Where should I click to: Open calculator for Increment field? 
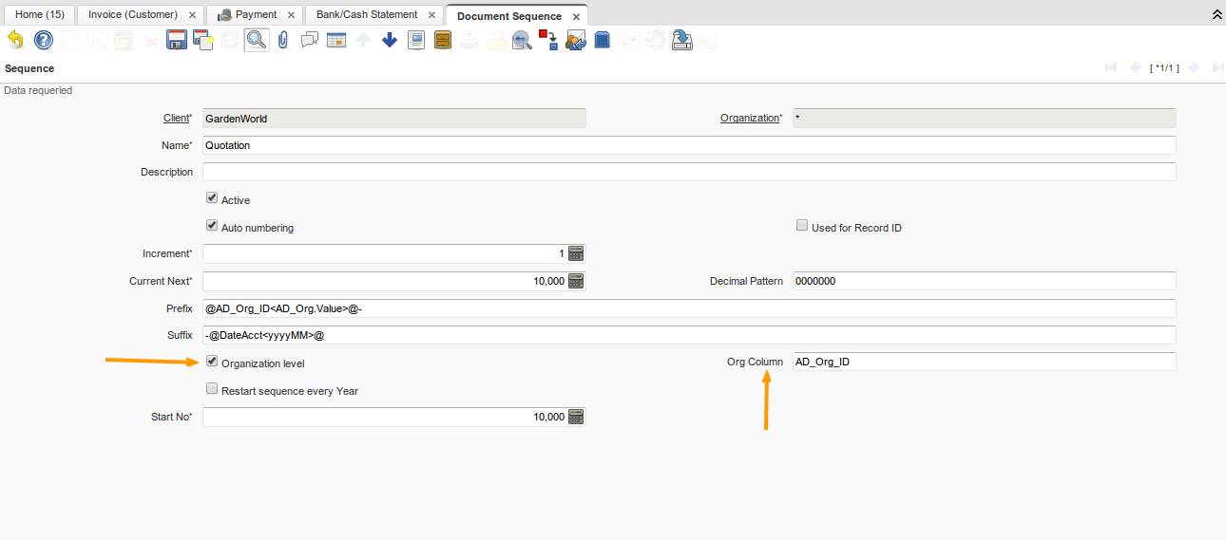(576, 253)
